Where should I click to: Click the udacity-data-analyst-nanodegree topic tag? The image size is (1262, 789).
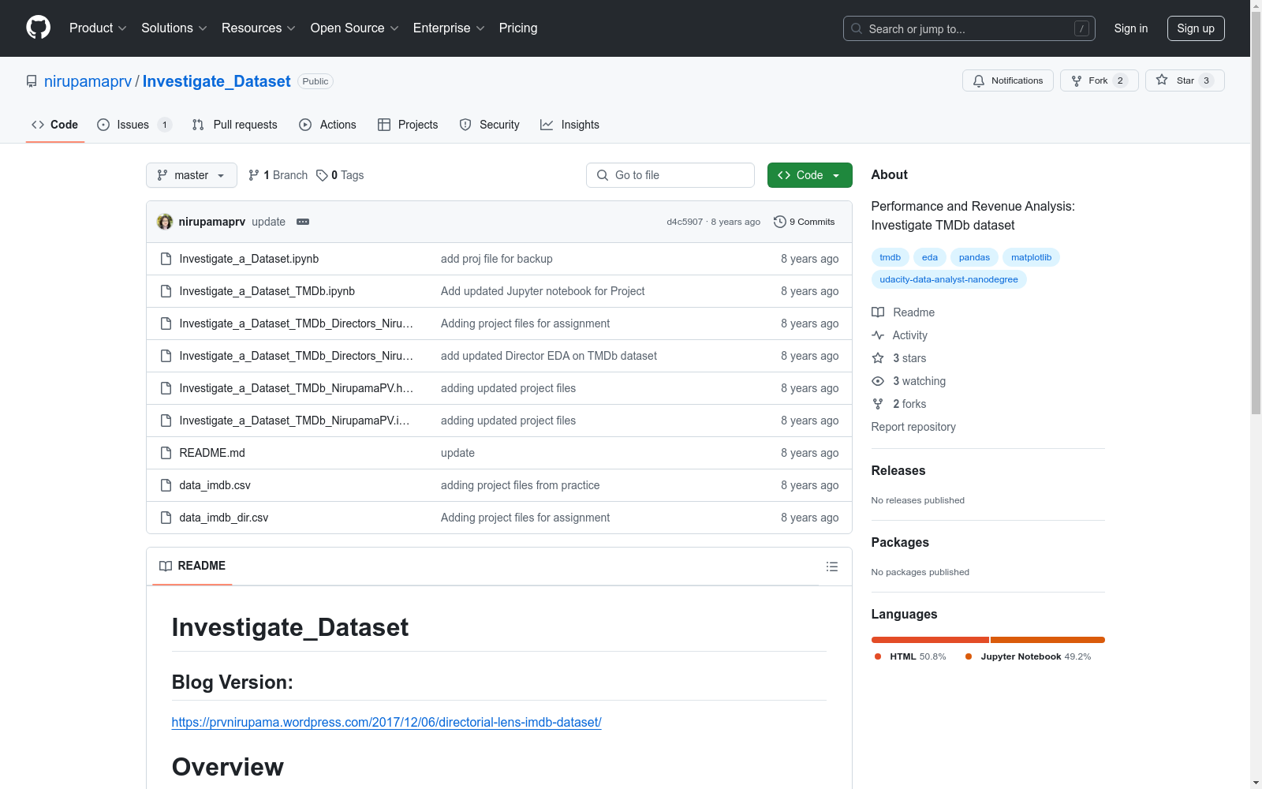[949, 279]
